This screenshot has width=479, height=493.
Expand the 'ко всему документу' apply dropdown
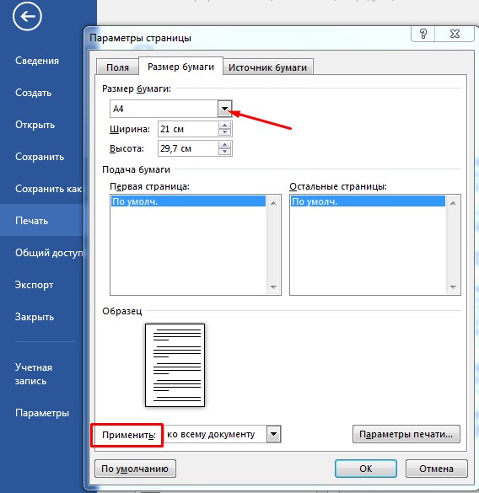[273, 434]
